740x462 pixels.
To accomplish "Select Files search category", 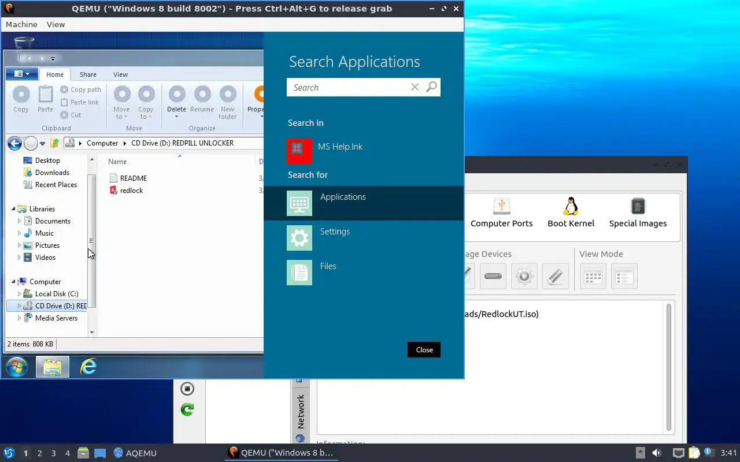I will [364, 273].
